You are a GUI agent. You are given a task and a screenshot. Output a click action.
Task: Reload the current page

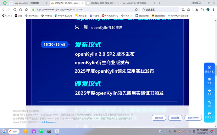[x=15, y=9]
